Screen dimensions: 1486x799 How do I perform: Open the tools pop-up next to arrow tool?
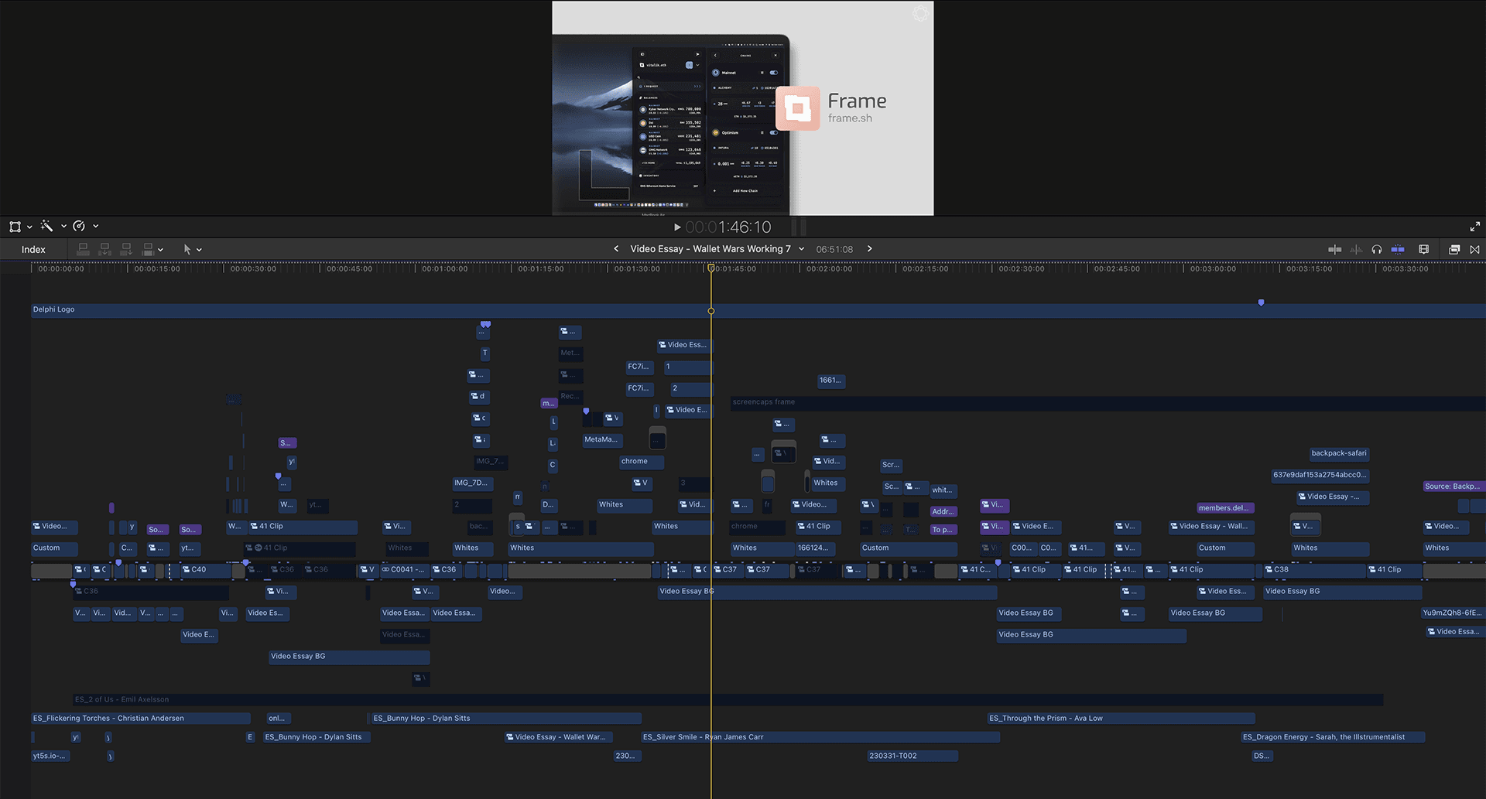point(199,250)
